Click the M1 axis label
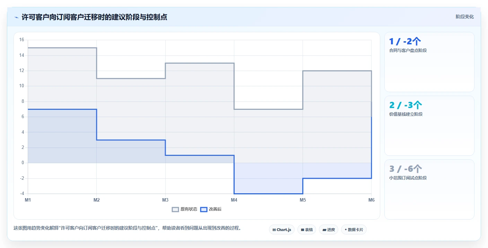Screen dimensions: 488x248 [x=28, y=200]
